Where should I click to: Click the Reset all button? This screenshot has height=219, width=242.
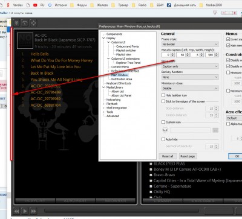(x=168, y=156)
